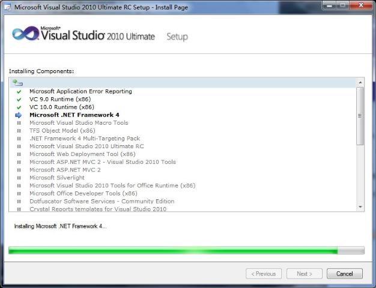The image size is (376, 288).
Task: Select the Microsoft Web Deployment Tool (x86) entry
Action: [x=82, y=154]
